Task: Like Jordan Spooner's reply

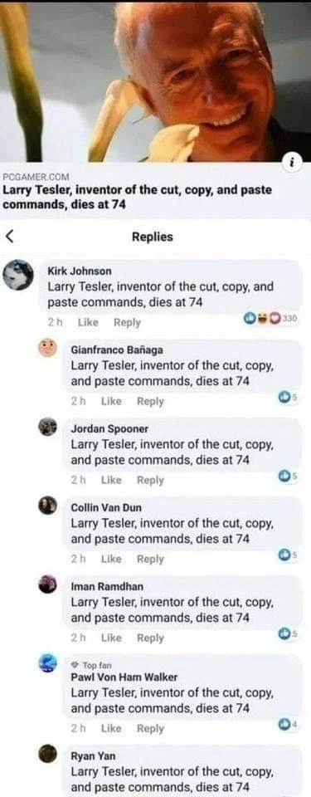Action: pyautogui.click(x=111, y=480)
